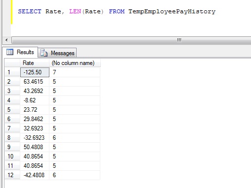The image size is (251, 188).
Task: Click the length value 5 in row 2
Action: (75, 82)
